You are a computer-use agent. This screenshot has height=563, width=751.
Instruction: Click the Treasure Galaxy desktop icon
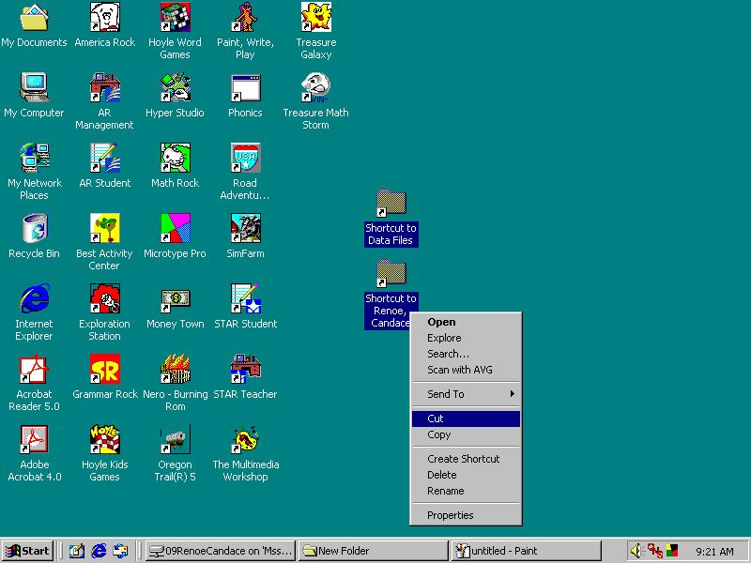pos(315,17)
